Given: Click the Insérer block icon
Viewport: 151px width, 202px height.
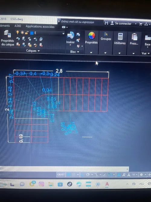Looking at the screenshot, I should [x=70, y=35].
